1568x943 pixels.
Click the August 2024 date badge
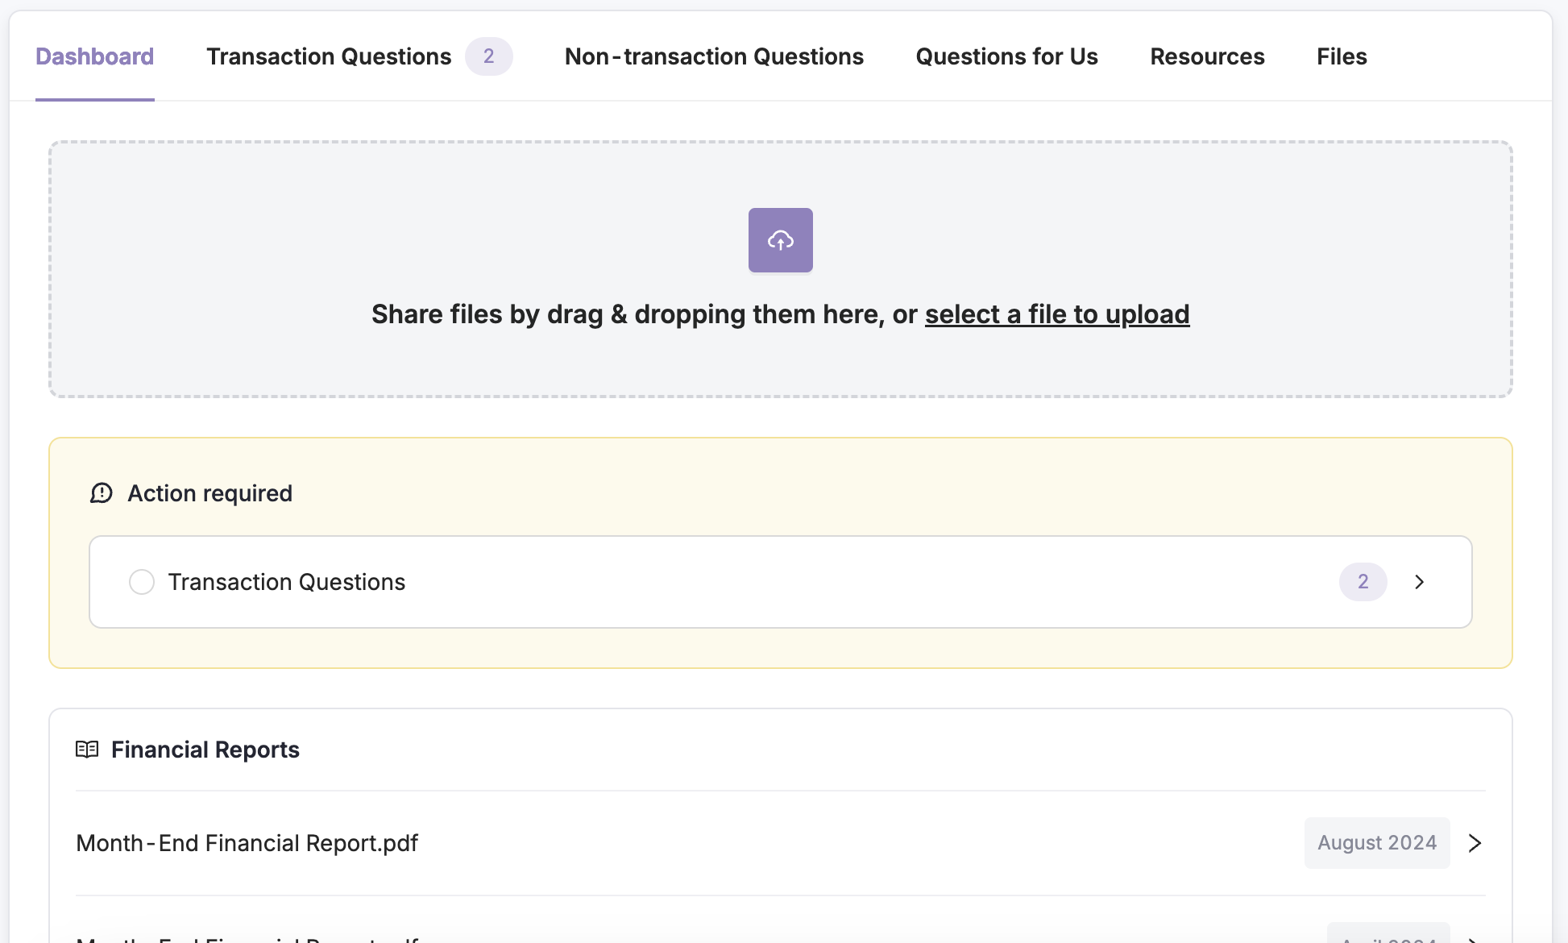tap(1376, 843)
